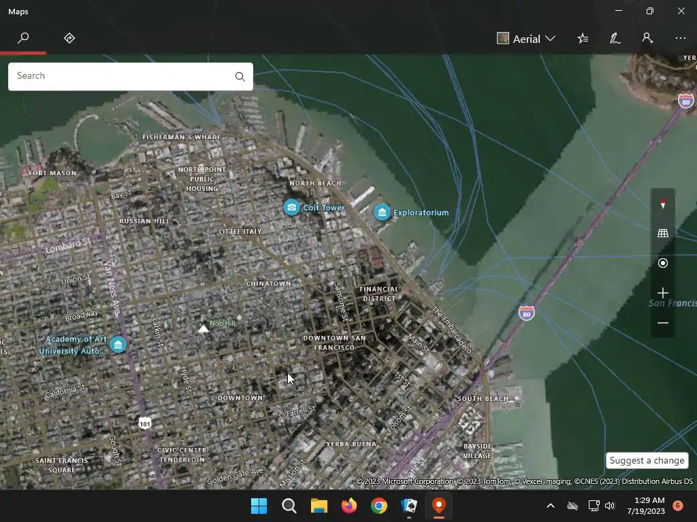The width and height of the screenshot is (697, 522).
Task: Click the BAYSIDE VILLAGE label
Action: [477, 451]
